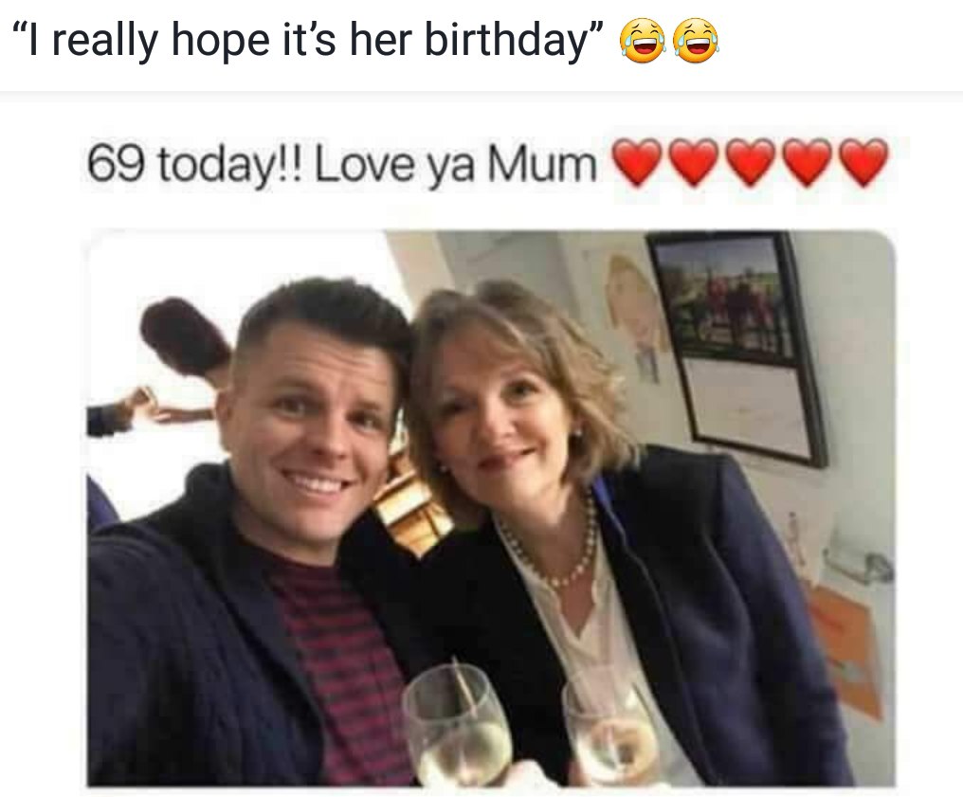Click the last red heart emoji
Image resolution: width=963 pixels, height=797 pixels.
[x=863, y=163]
